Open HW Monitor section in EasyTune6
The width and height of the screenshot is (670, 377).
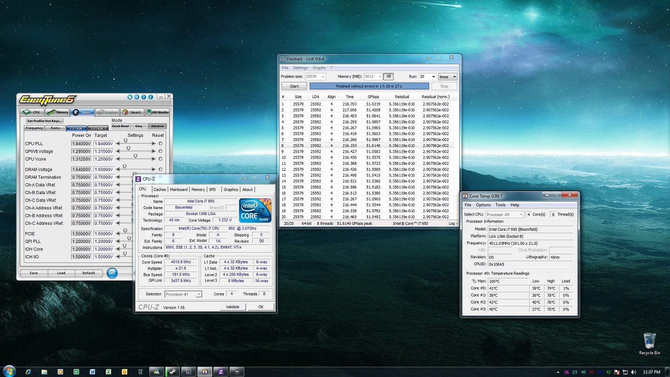[x=158, y=112]
